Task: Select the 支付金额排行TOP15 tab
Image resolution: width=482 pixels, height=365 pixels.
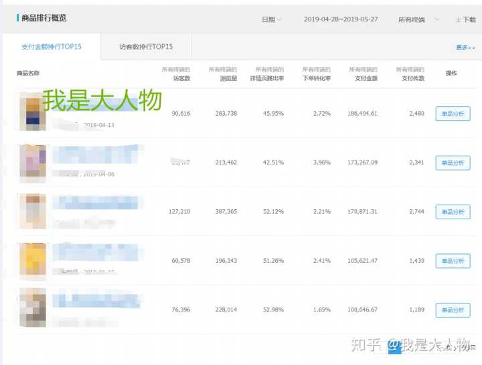Action: 50,47
